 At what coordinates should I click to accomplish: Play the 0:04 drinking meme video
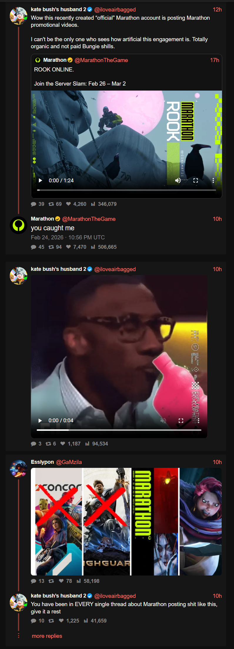pos(40,421)
